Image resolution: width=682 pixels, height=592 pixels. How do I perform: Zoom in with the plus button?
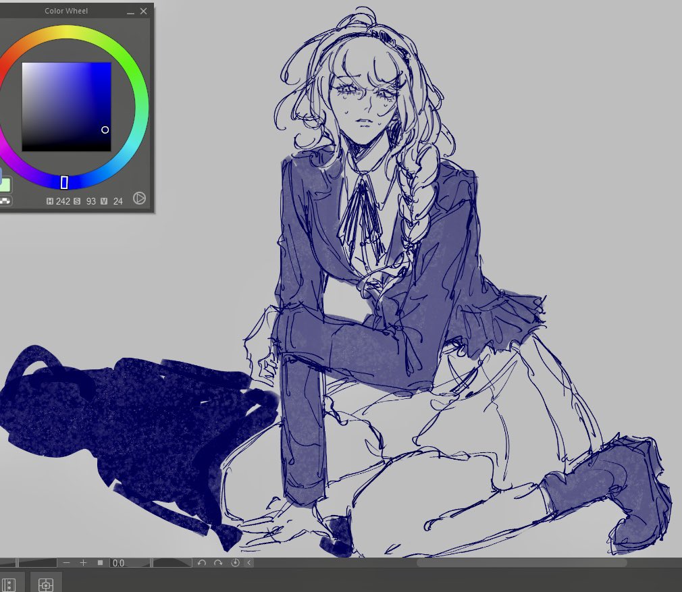[83, 563]
